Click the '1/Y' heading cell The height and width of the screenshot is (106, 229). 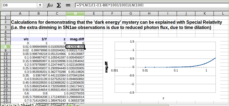pyautogui.click(x=38, y=39)
